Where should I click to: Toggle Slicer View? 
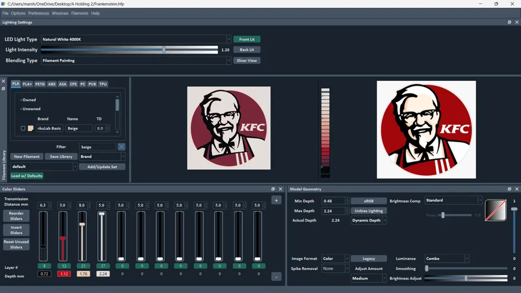(247, 60)
